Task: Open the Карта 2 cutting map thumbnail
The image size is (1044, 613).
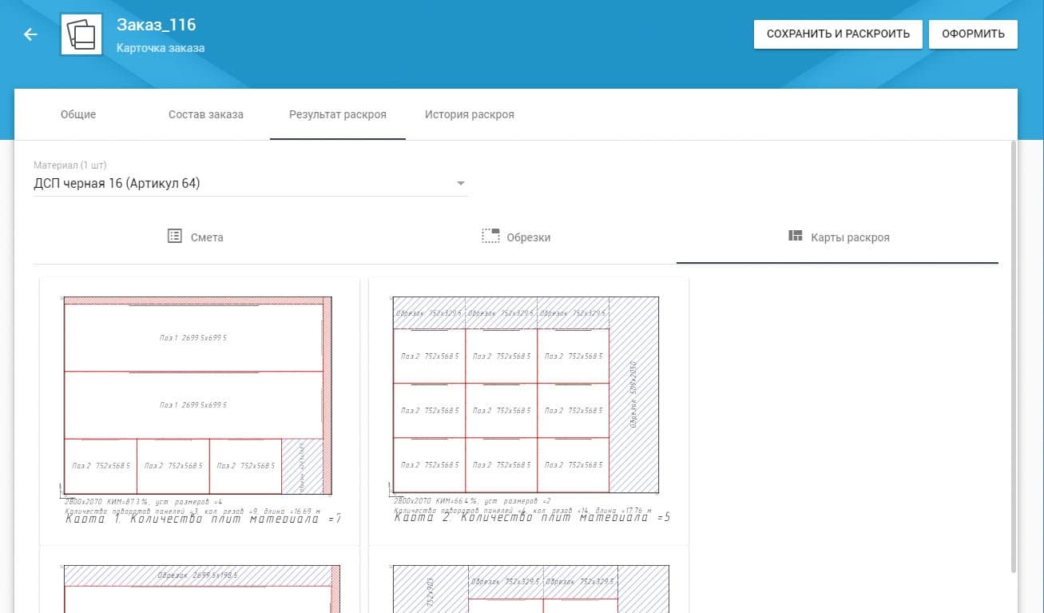Action: (x=529, y=411)
